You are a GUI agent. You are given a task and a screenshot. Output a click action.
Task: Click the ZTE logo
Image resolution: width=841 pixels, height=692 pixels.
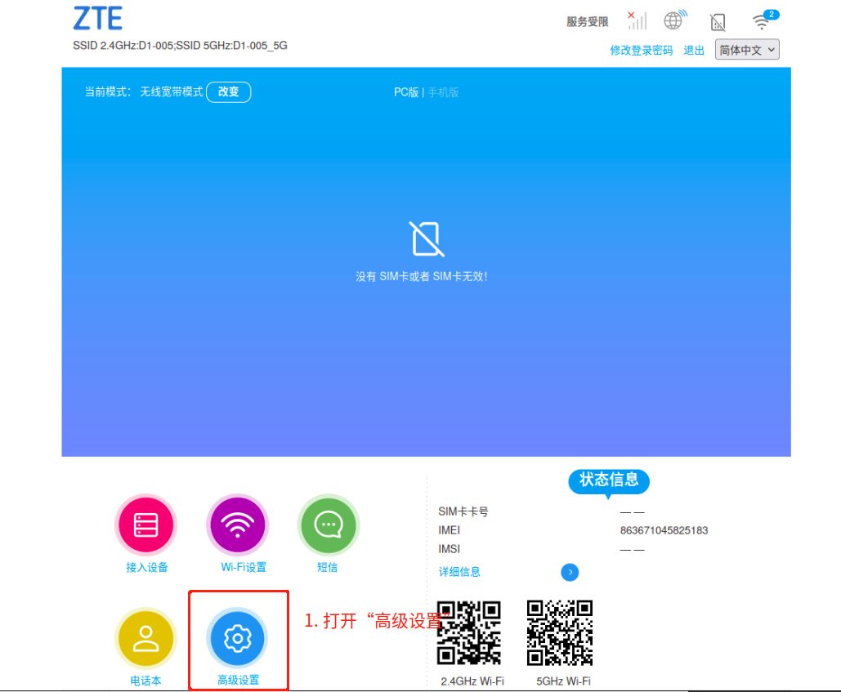97,18
